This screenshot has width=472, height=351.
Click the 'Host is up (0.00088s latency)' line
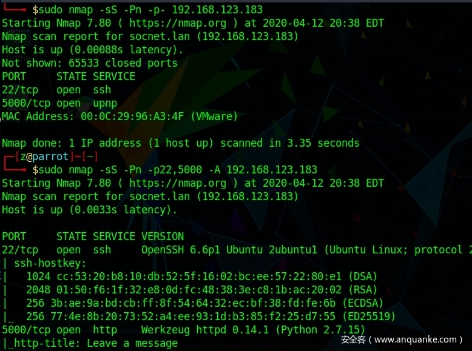90,50
